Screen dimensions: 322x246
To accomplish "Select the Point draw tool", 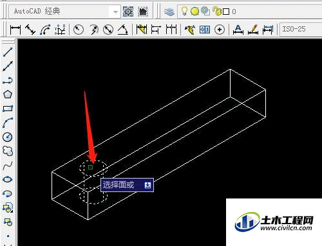I will 8,236.
